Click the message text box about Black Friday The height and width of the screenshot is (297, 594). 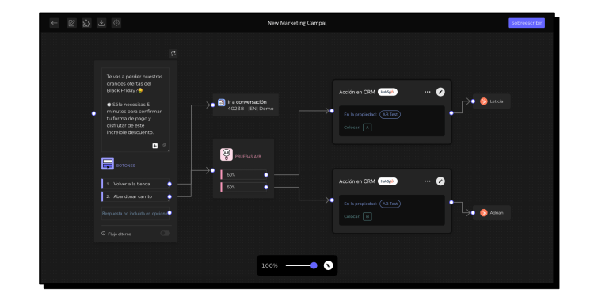tap(135, 110)
